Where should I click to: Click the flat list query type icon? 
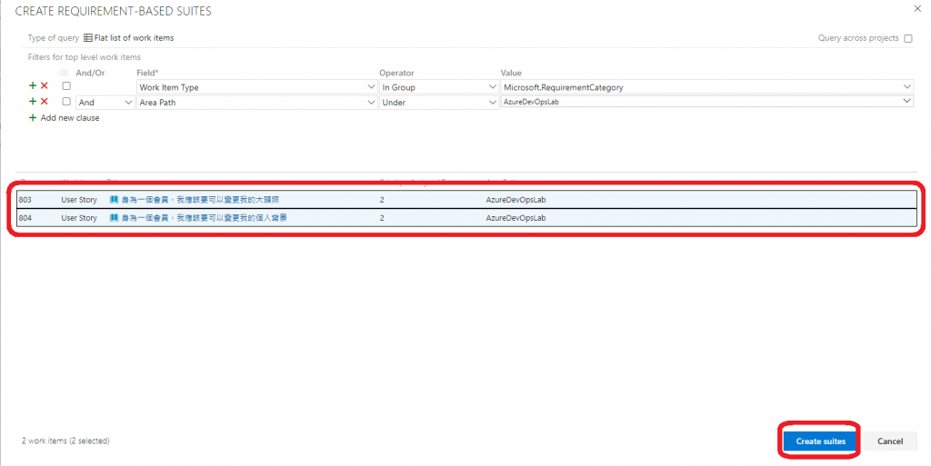(x=88, y=38)
